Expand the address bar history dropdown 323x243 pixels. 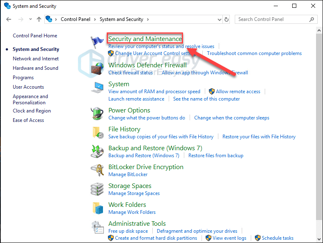[x=220, y=20]
